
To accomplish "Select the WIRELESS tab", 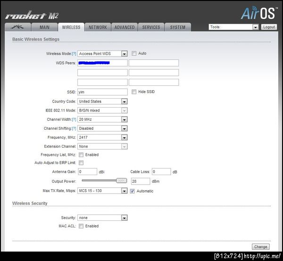I will pyautogui.click(x=71, y=27).
